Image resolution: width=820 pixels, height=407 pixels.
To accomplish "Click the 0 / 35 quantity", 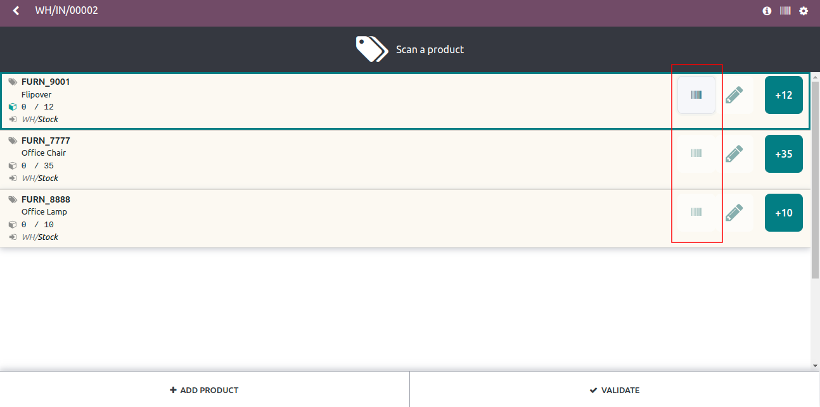I will click(38, 166).
